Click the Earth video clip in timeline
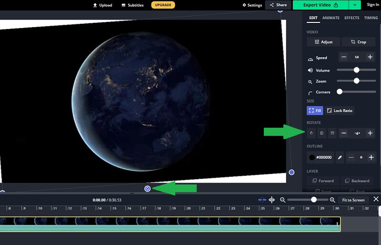This screenshot has height=245, width=381. point(169,221)
